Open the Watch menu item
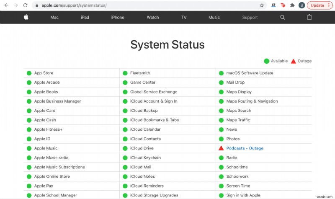 [153, 17]
